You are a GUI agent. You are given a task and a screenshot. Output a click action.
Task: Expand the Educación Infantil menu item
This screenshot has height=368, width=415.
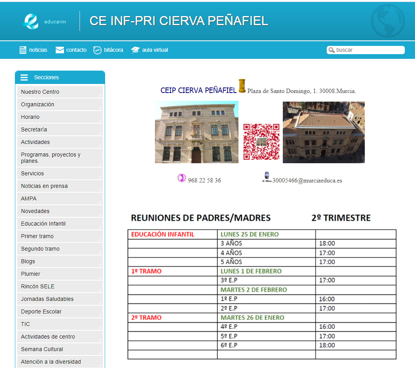(43, 224)
